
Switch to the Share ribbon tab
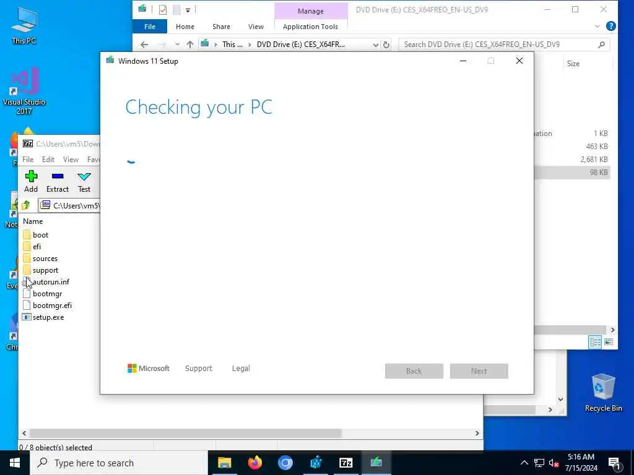pyautogui.click(x=221, y=27)
